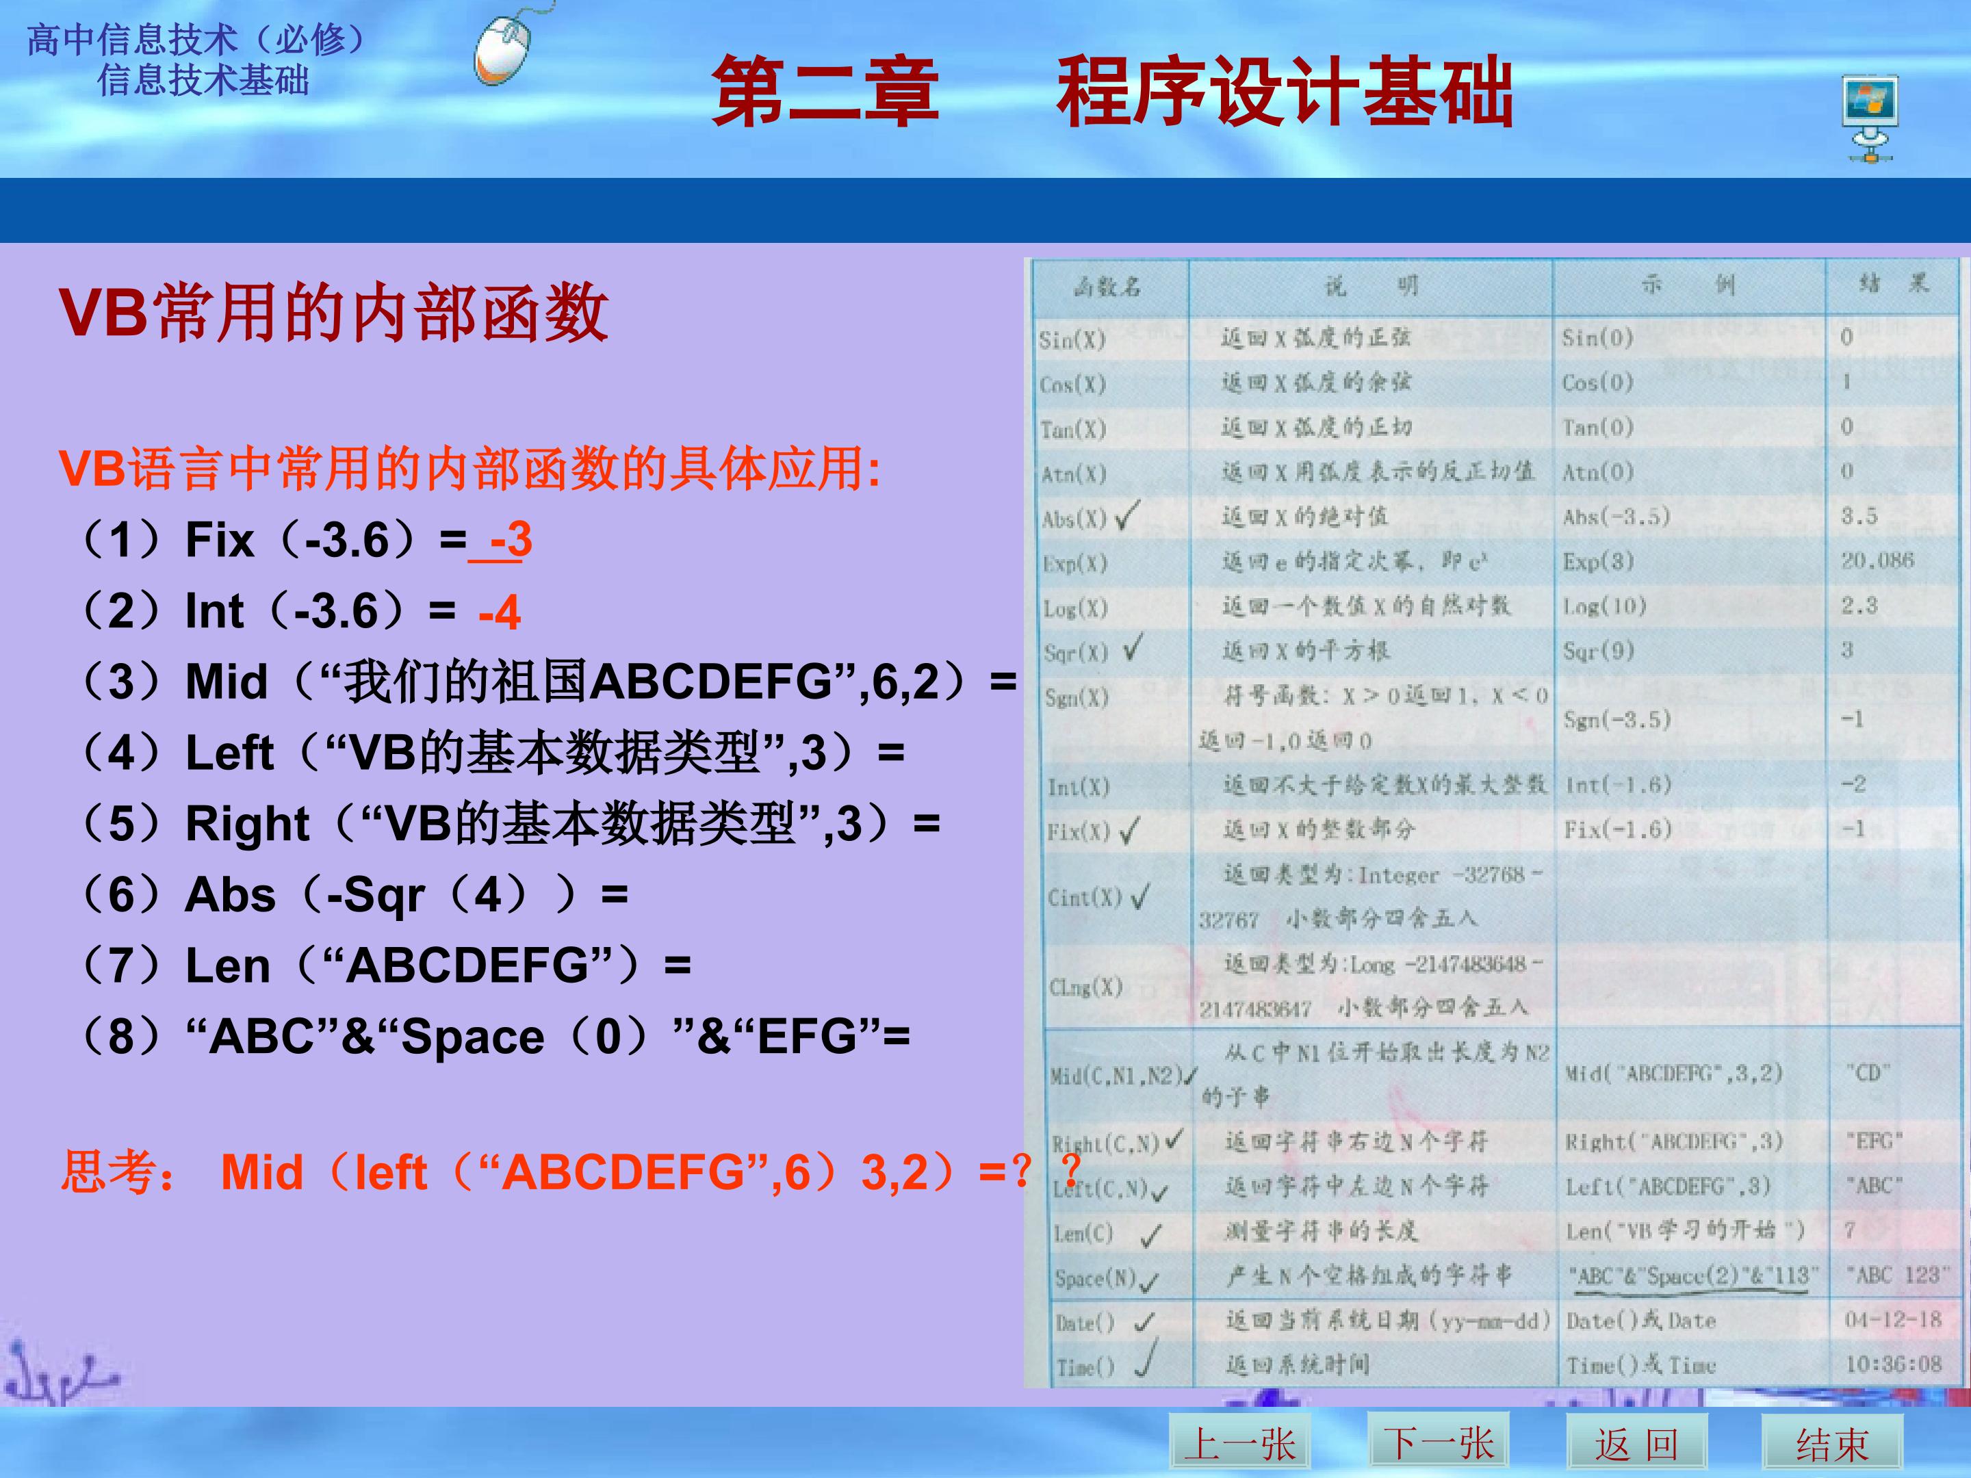
Task: Click the checkmark next to Fix(X)
Action: (x=1129, y=831)
